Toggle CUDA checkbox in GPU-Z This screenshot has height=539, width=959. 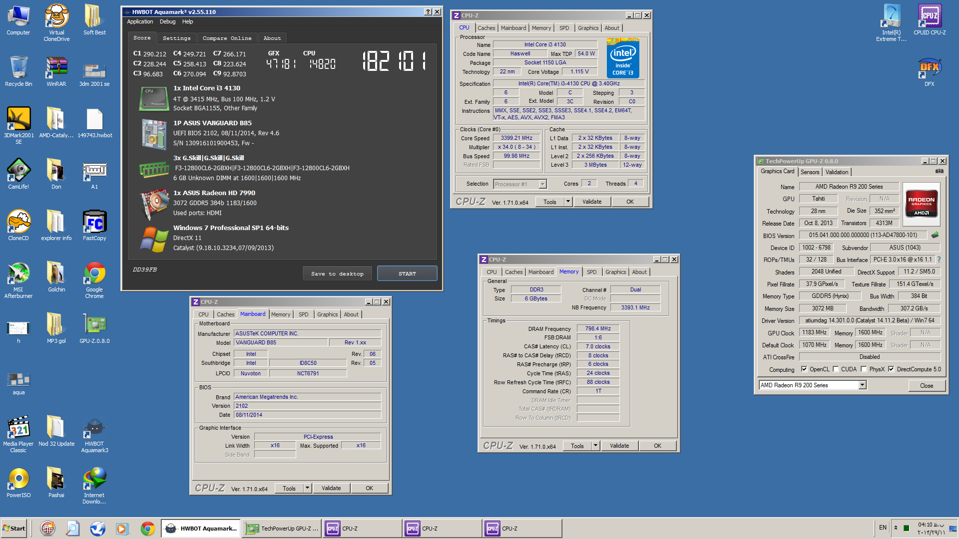836,369
